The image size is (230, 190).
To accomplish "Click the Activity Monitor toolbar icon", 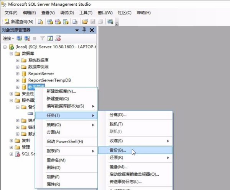I will [x=110, y=22].
